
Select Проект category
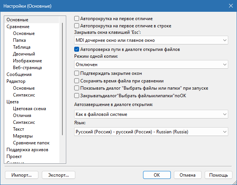14,157
